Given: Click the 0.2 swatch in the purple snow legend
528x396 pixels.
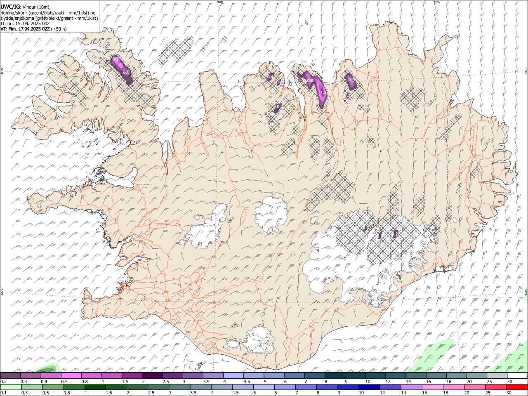Looking at the screenshot, I should tap(10, 375).
